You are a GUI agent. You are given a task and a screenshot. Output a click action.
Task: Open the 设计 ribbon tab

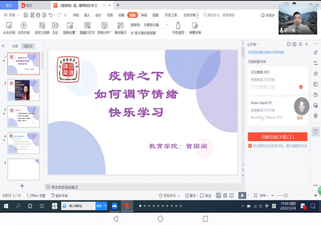pos(99,15)
